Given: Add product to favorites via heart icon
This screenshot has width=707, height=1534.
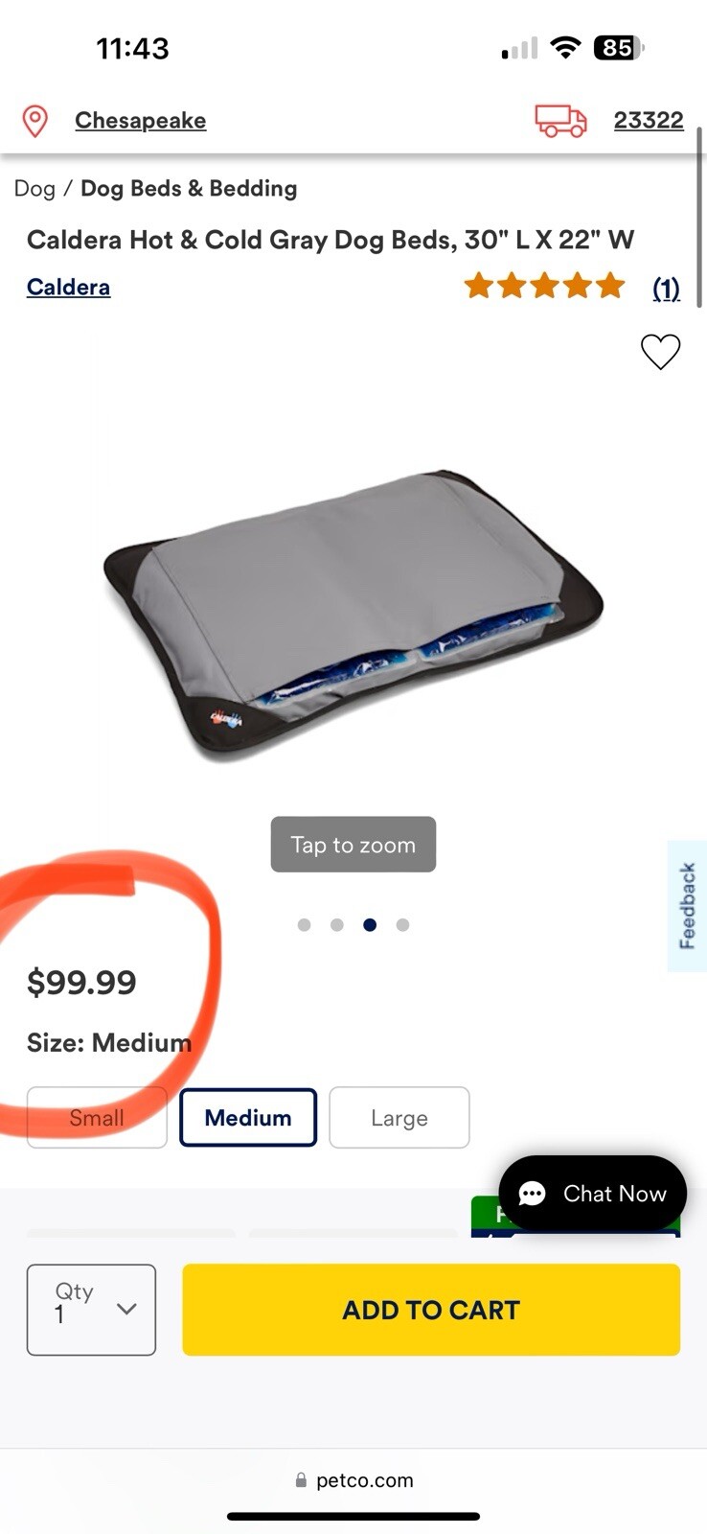Looking at the screenshot, I should [660, 352].
